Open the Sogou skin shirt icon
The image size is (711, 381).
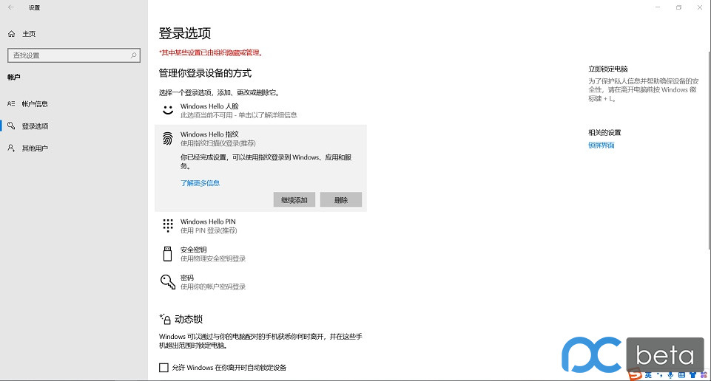[693, 375]
